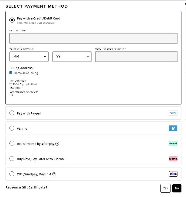Click the No gift certificate button
The height and width of the screenshot is (197, 186).
coord(177,188)
